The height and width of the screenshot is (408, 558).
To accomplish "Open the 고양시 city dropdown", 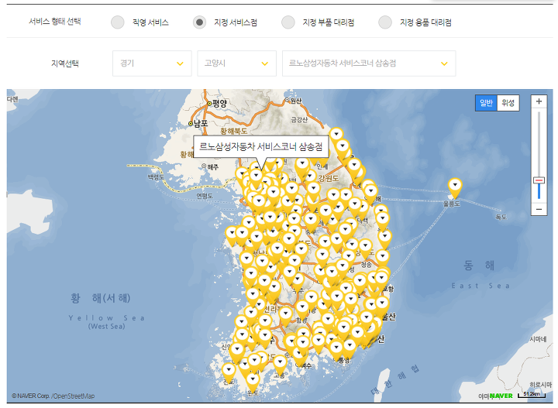I will pyautogui.click(x=236, y=63).
